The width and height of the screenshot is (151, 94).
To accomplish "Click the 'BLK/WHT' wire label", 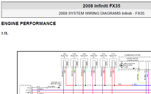I will click(52, 87).
